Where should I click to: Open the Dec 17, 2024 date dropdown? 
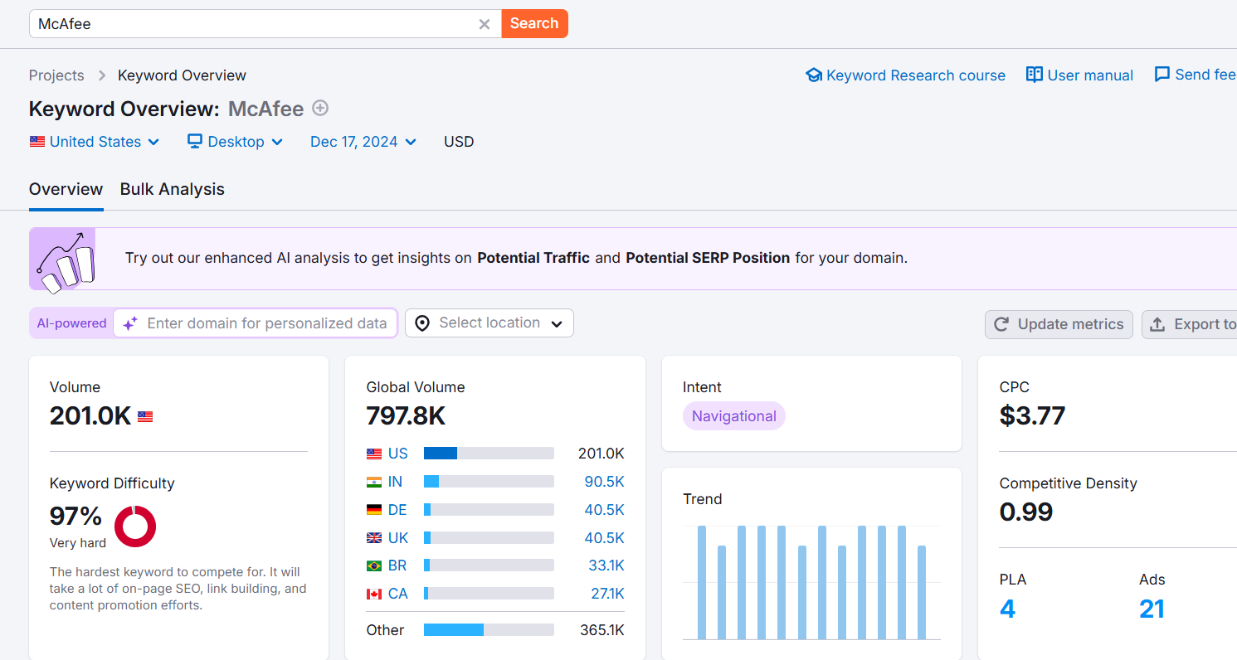point(363,142)
